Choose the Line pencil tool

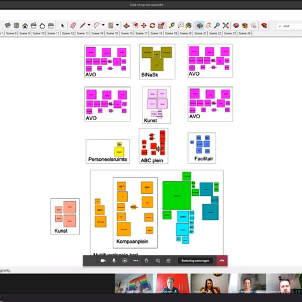click(83, 25)
